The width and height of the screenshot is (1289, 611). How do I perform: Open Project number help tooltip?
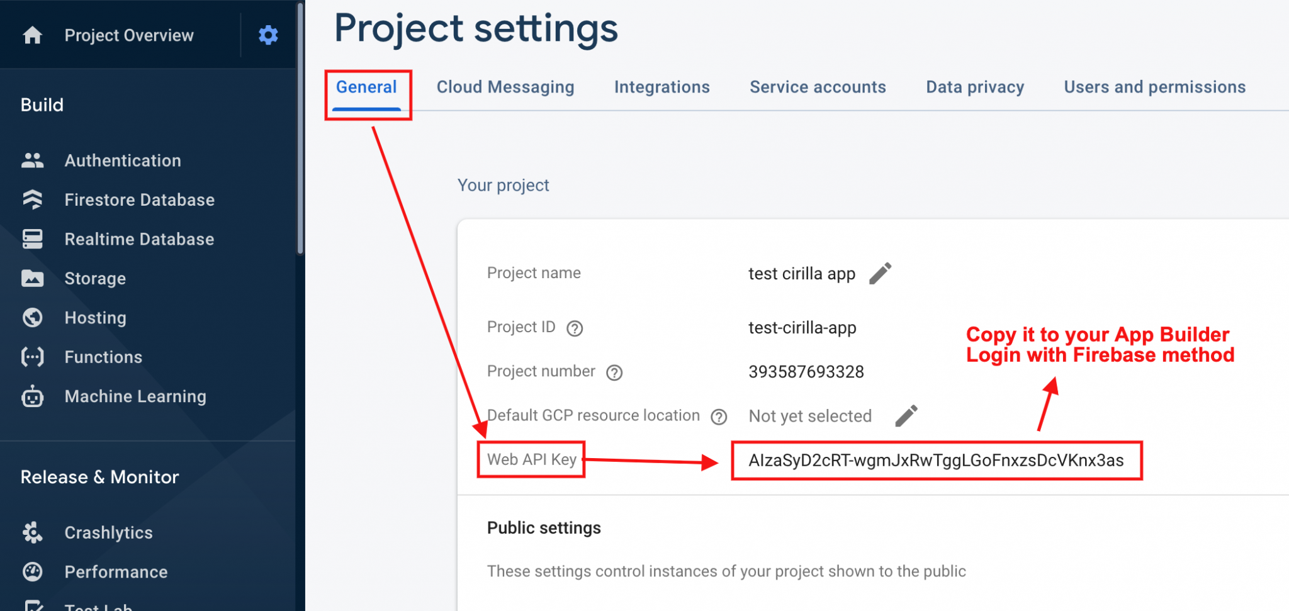(x=614, y=372)
